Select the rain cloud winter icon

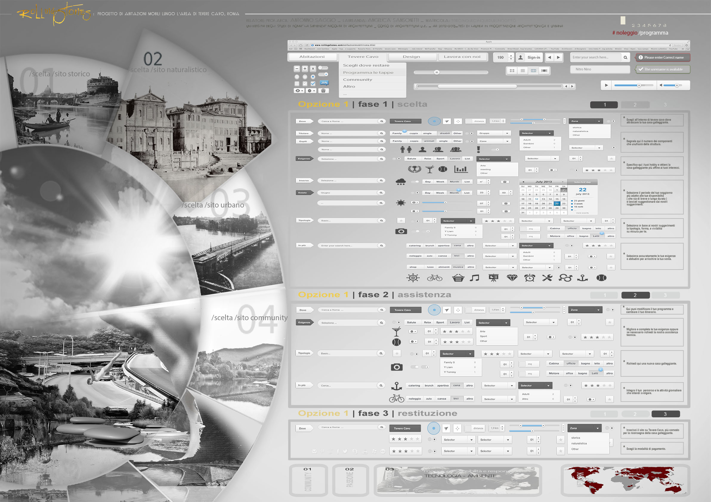click(x=401, y=182)
